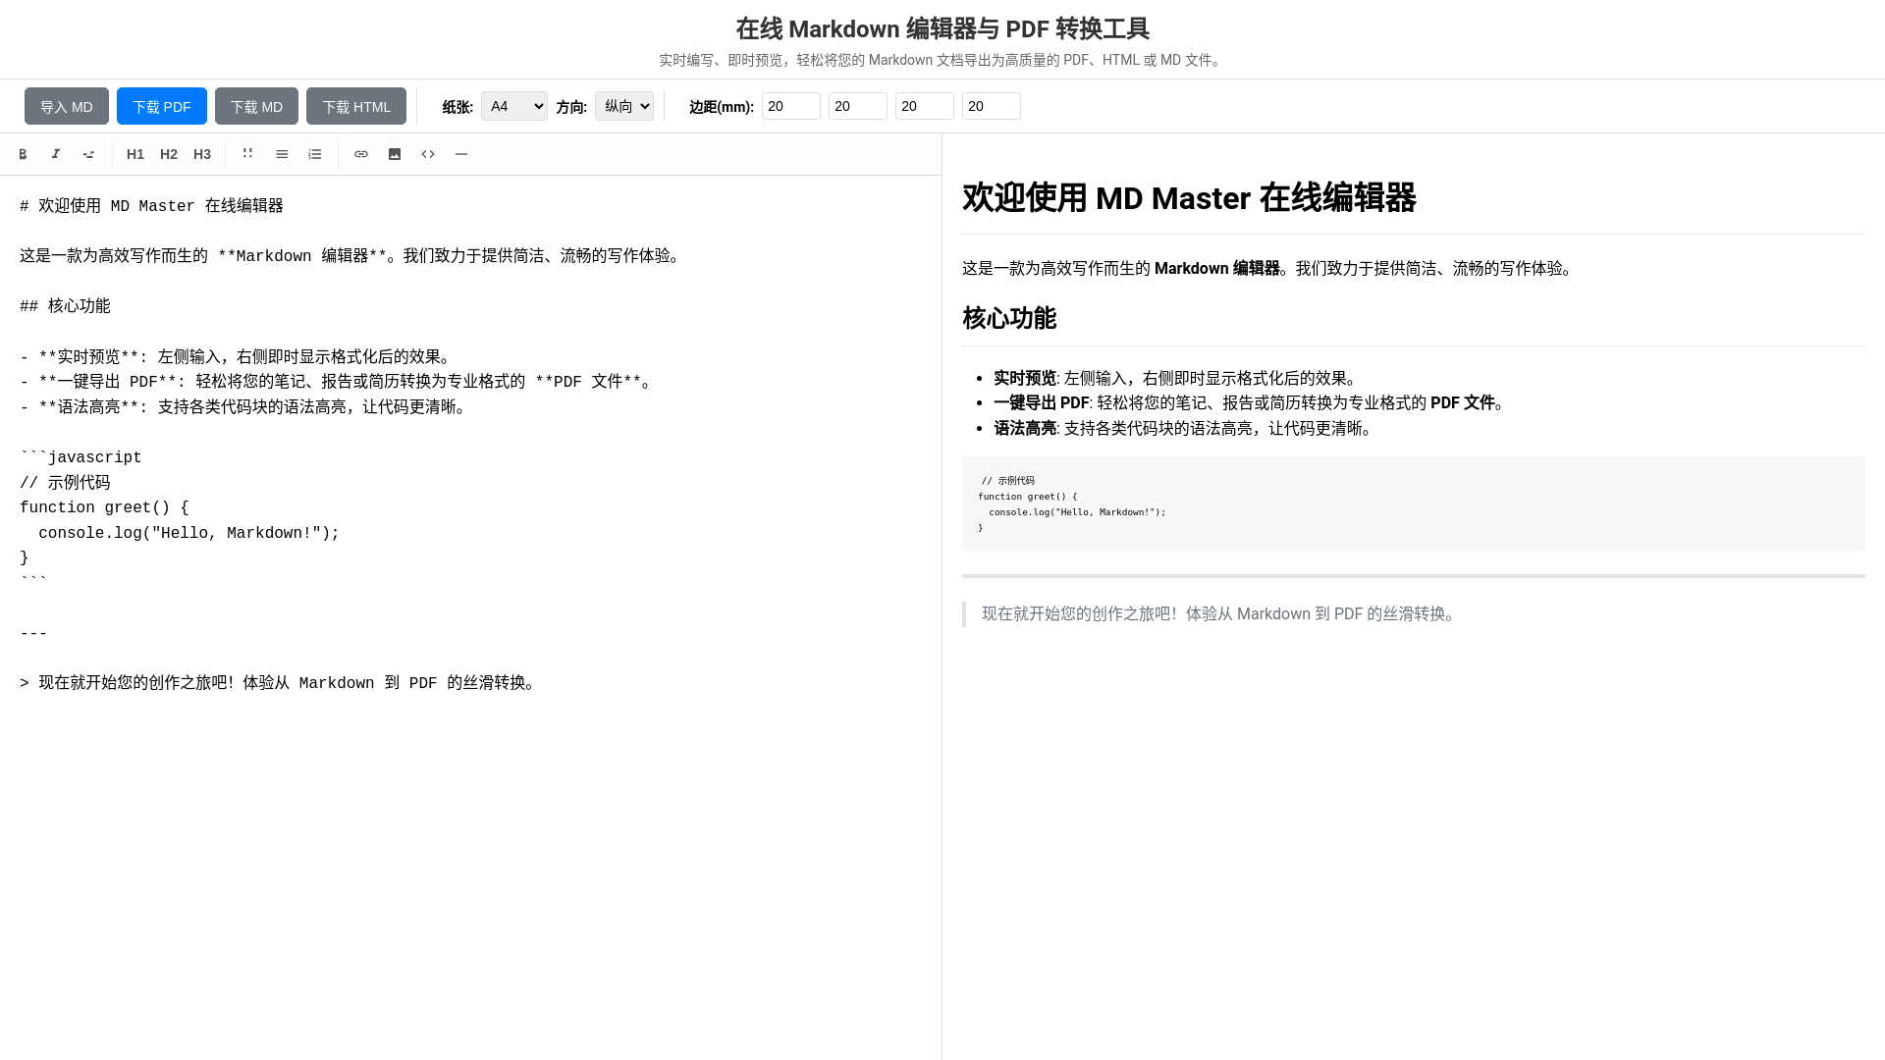Open the 方向 orientation dropdown
1885x1060 pixels.
tap(624, 106)
